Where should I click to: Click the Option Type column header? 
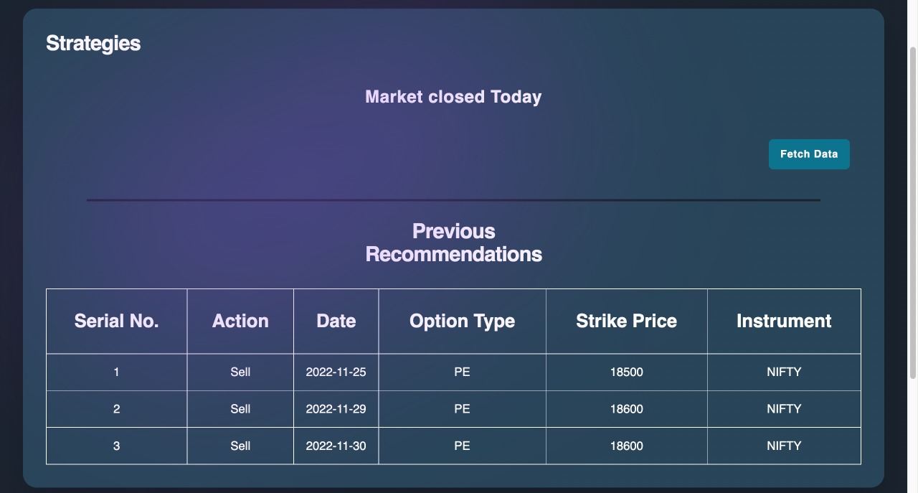[x=462, y=321]
